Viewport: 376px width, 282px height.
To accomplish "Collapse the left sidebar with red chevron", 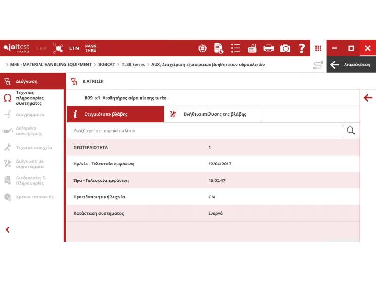I will point(8,230).
